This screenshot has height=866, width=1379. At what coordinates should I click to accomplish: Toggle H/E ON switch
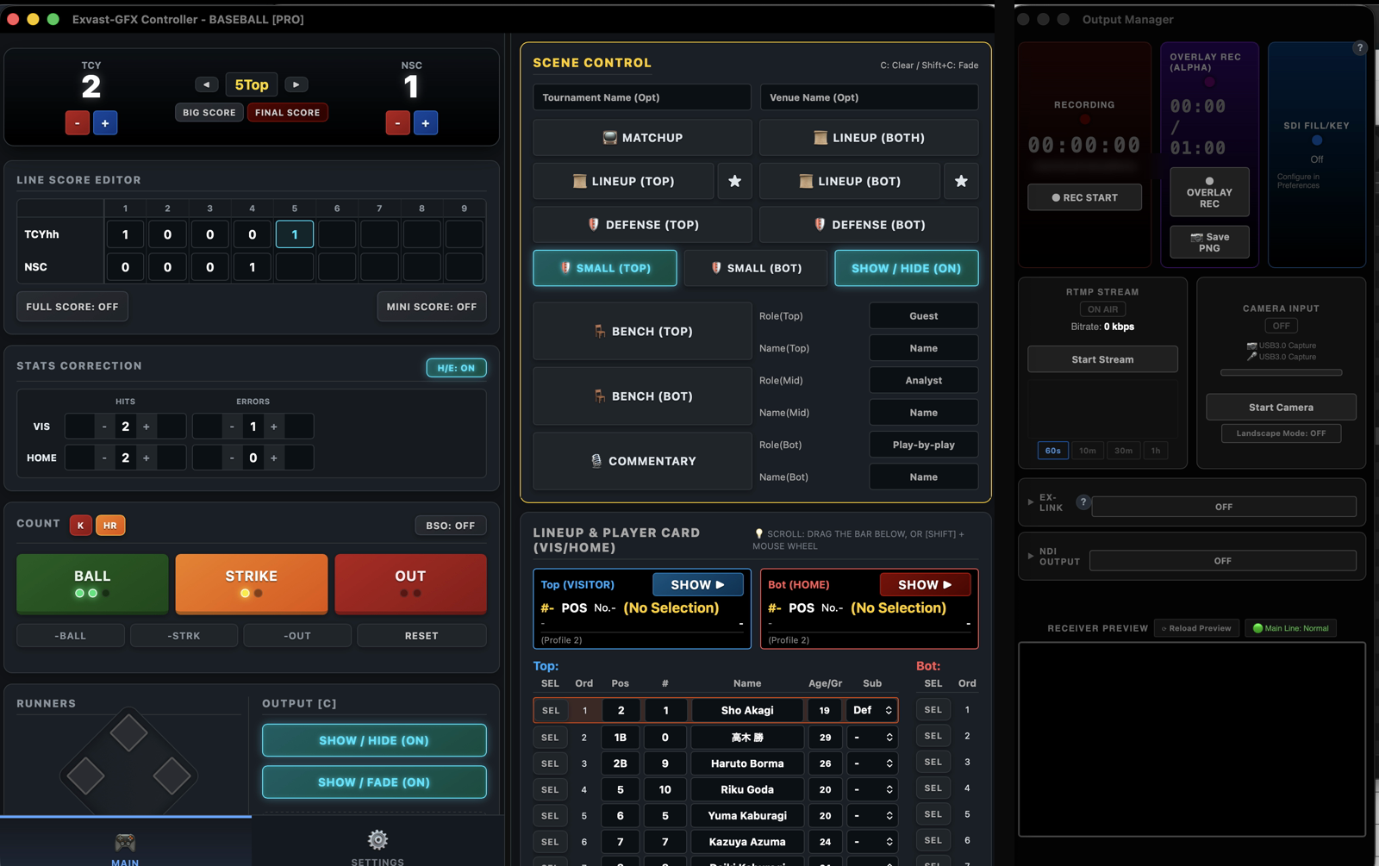[x=456, y=368]
